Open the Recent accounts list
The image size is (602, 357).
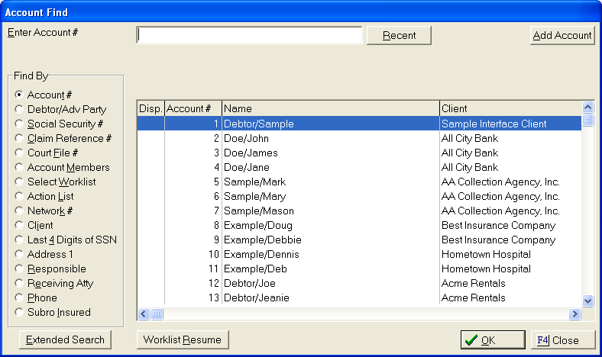click(x=399, y=35)
